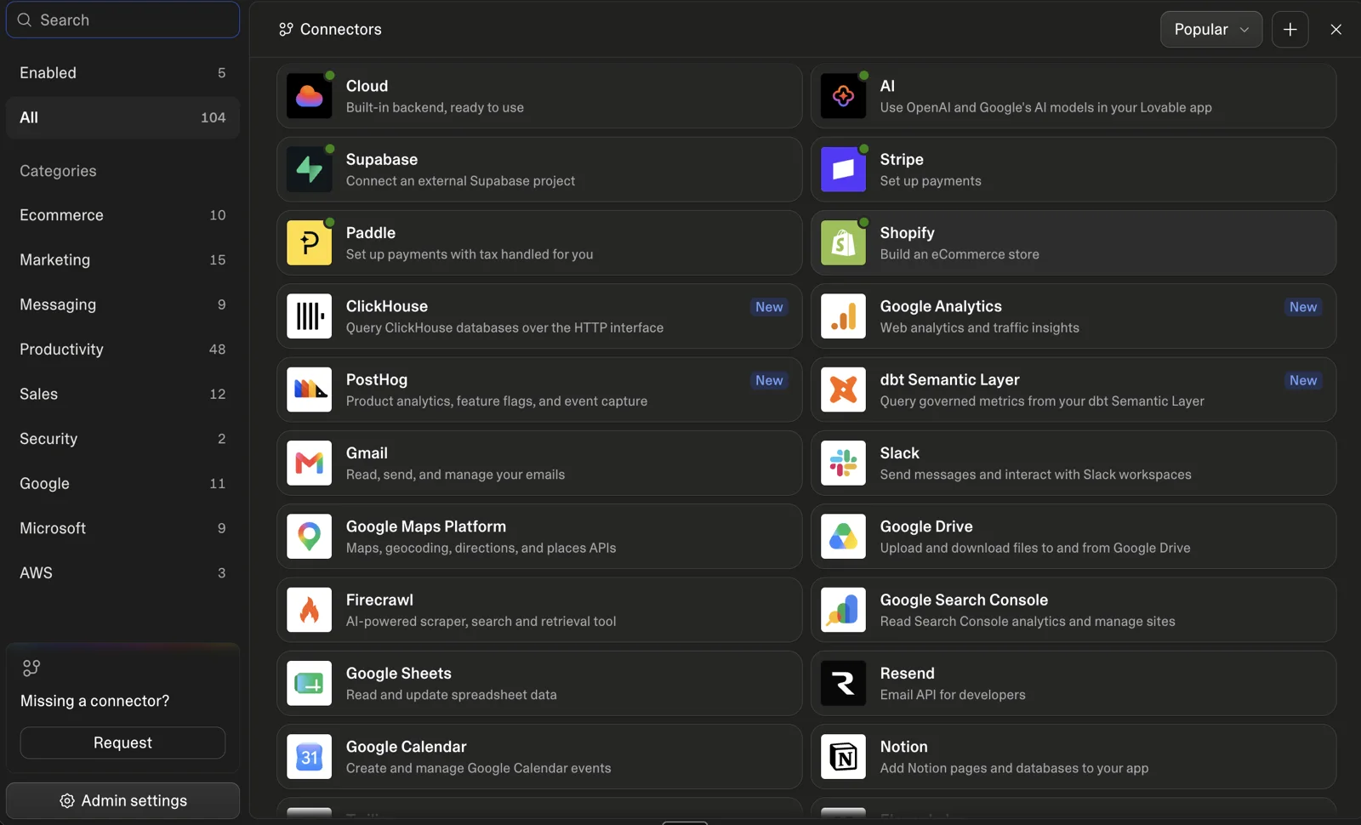Screen dimensions: 1361x825
Task: Open the Supabase lightning bolt icon
Action: tap(309, 170)
